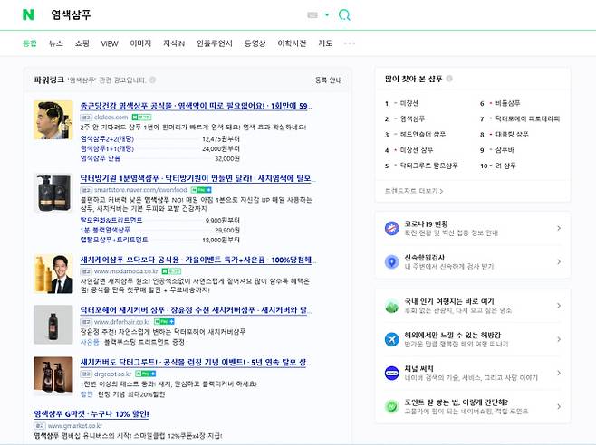Click the 닥터포헤어 bottle thumbnail
This screenshot has height=445, width=596.
[x=53, y=325]
